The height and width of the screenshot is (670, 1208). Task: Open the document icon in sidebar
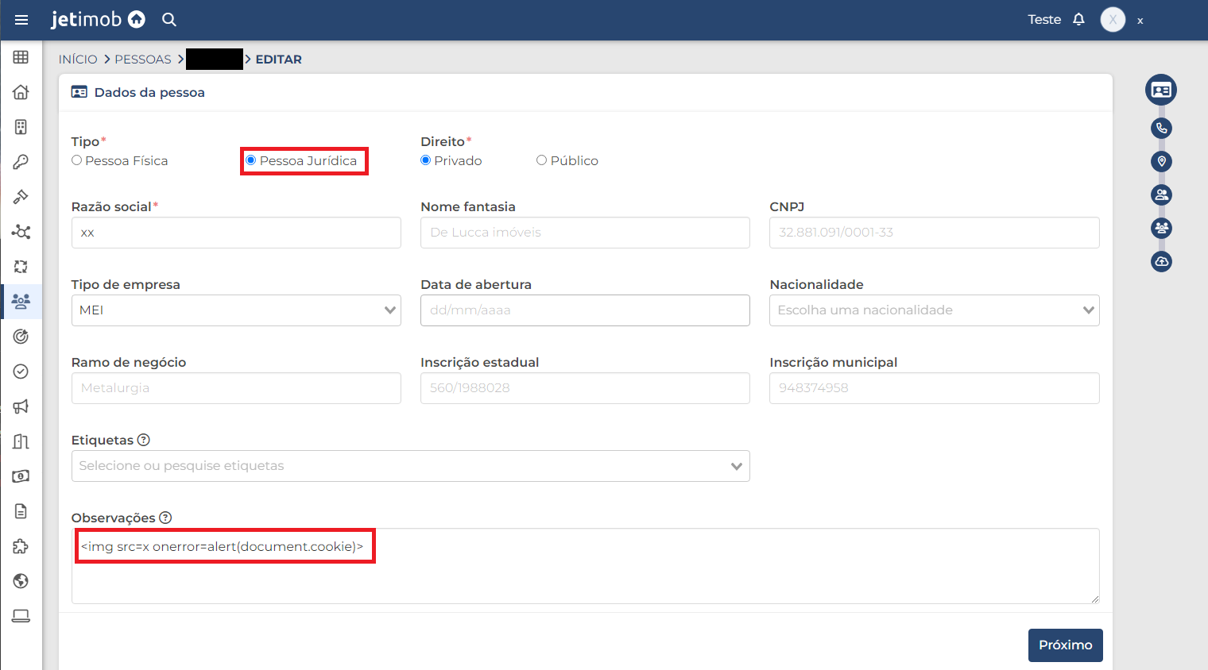pos(21,511)
